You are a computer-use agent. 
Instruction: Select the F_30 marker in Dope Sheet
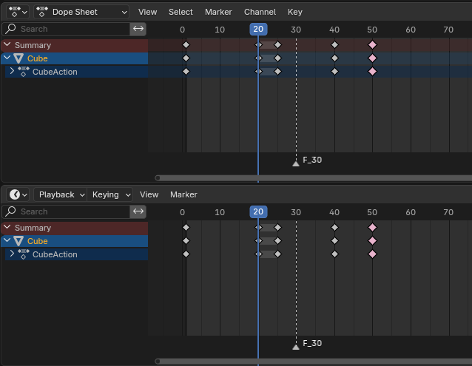click(x=296, y=163)
